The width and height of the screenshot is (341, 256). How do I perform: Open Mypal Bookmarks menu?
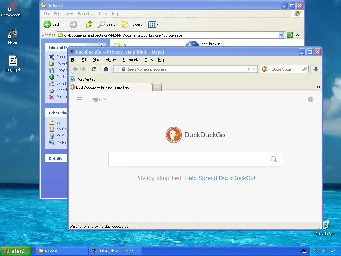(131, 60)
